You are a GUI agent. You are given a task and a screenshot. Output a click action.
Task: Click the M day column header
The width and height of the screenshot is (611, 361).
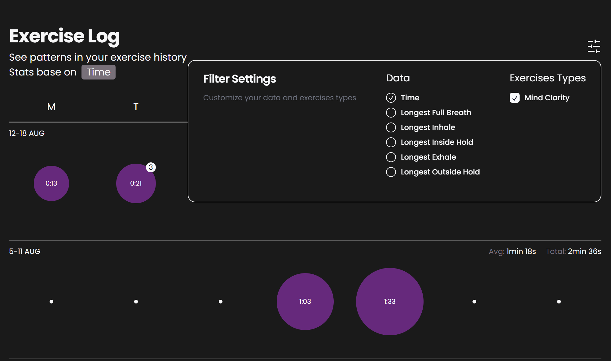point(51,107)
